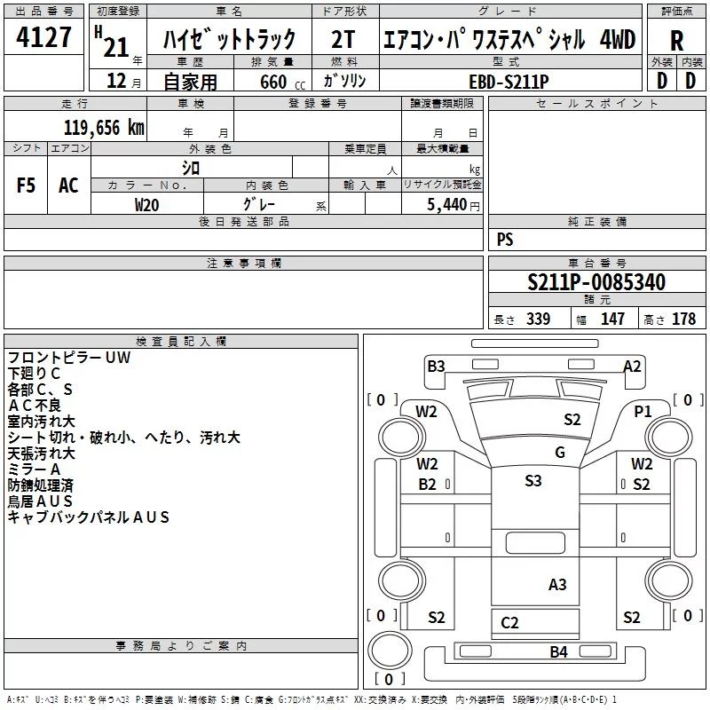Click rear bumper mark B4 on the diagram

tap(558, 652)
